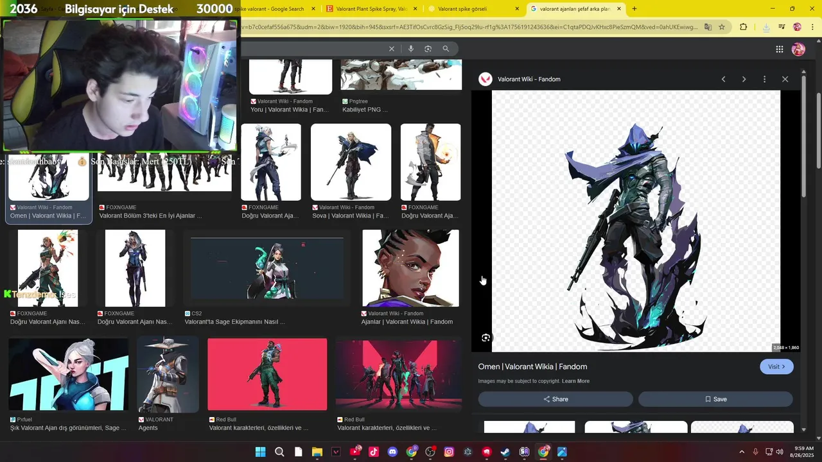Image resolution: width=822 pixels, height=462 pixels.
Task: Open Red Bull agents group image thumbnail
Action: click(398, 374)
